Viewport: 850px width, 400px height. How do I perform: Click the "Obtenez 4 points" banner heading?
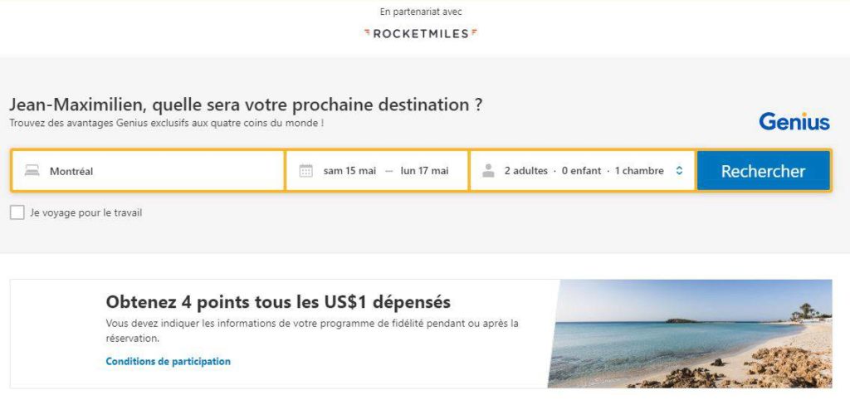[x=278, y=301]
